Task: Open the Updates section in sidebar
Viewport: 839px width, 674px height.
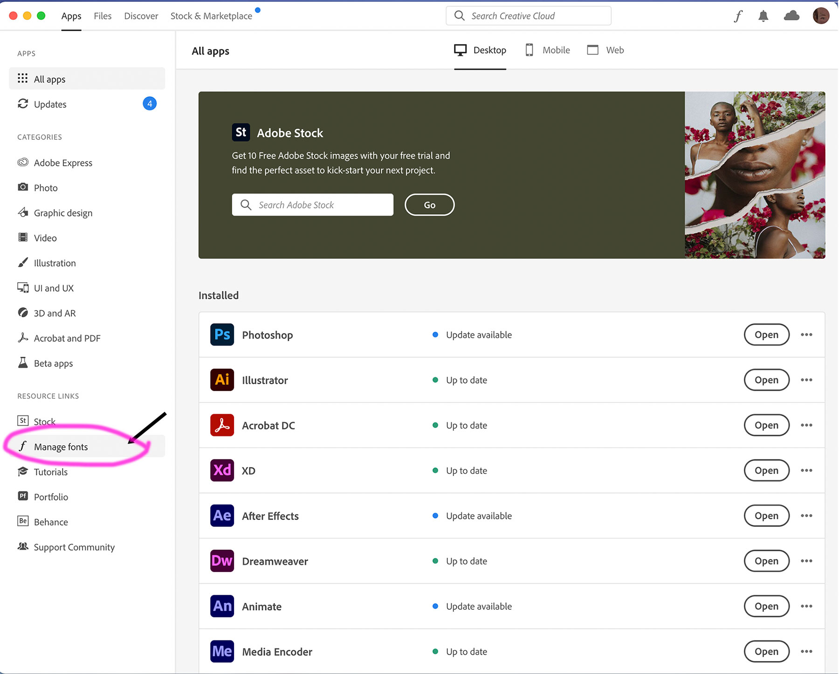Action: pos(50,104)
